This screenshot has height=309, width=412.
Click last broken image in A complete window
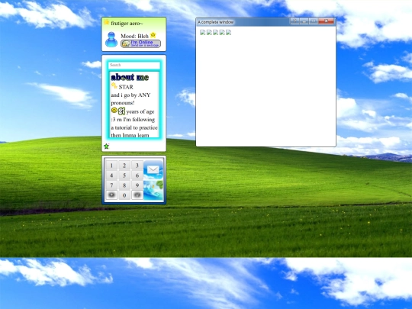229,32
